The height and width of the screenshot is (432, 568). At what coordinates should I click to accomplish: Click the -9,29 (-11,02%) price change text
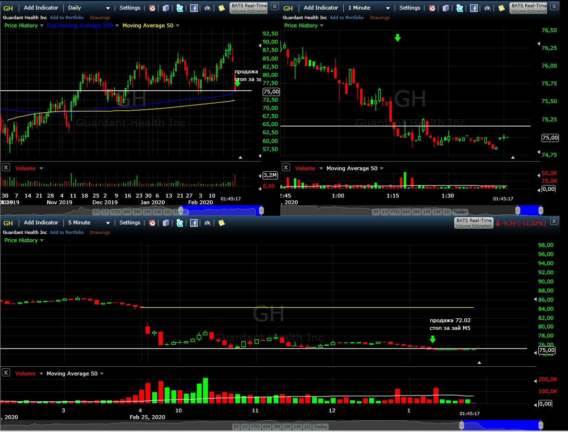523,223
